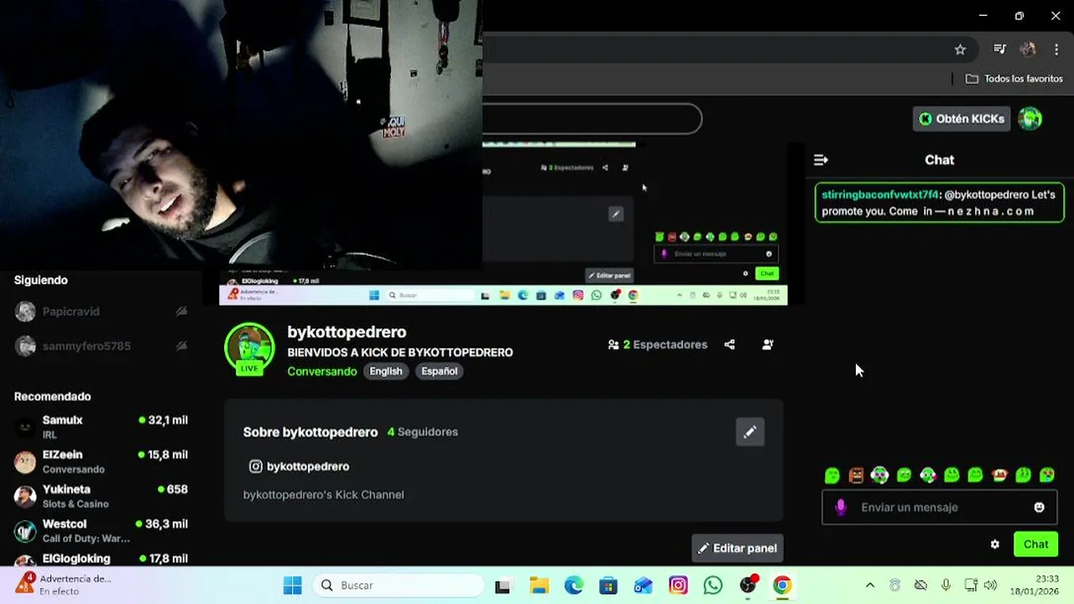The image size is (1074, 604).
Task: Open recommended channel Samulx
Action: [101, 426]
